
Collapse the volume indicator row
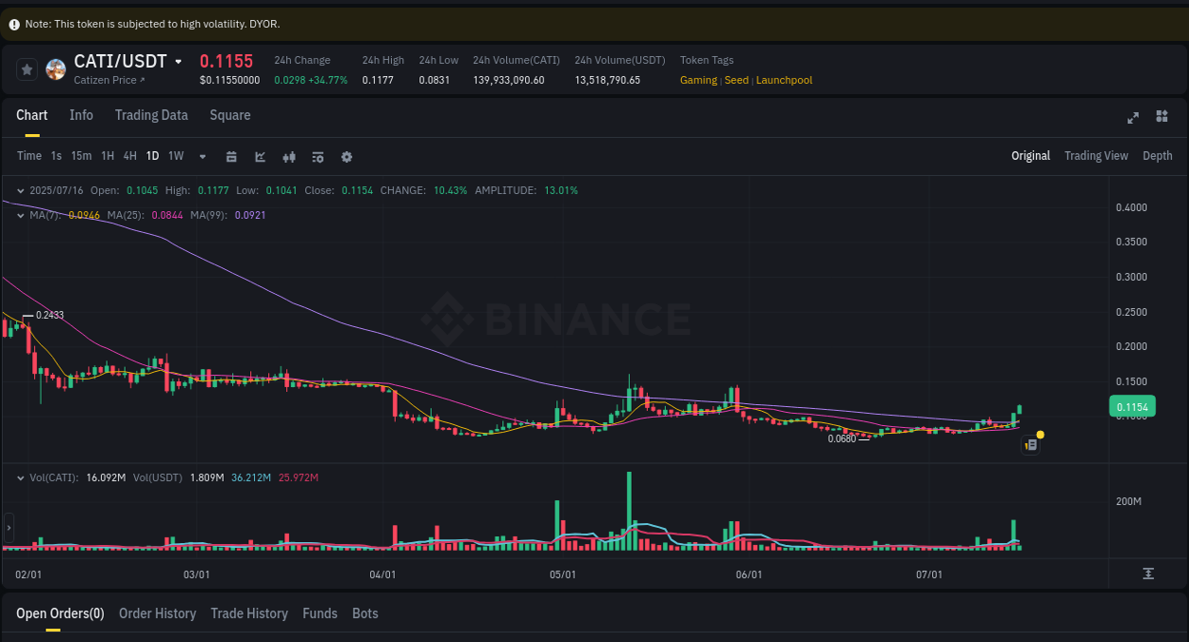click(20, 477)
